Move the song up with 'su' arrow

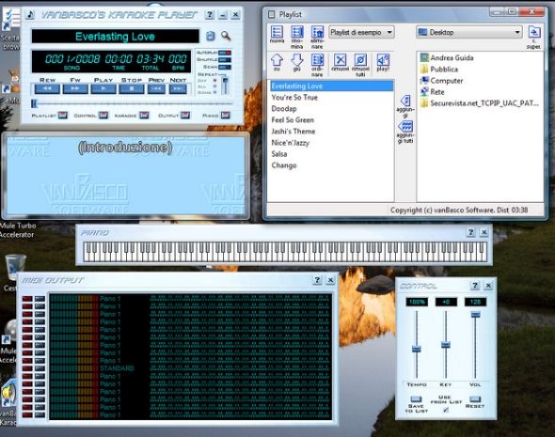tap(277, 60)
